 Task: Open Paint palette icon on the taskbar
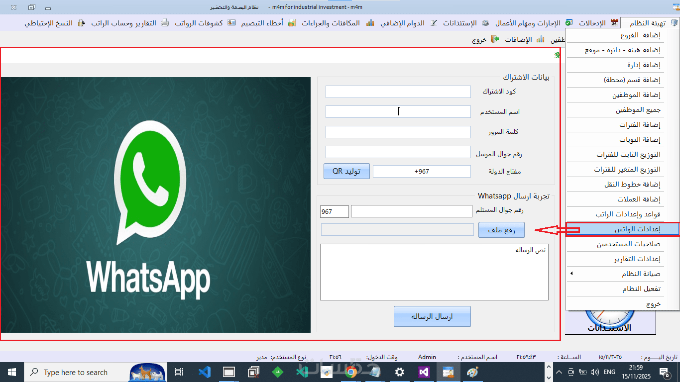[472, 372]
